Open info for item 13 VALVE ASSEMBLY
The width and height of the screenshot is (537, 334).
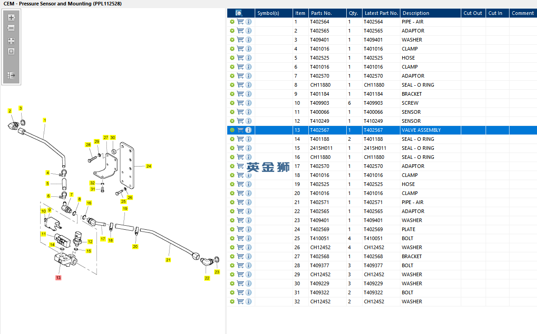(x=248, y=130)
